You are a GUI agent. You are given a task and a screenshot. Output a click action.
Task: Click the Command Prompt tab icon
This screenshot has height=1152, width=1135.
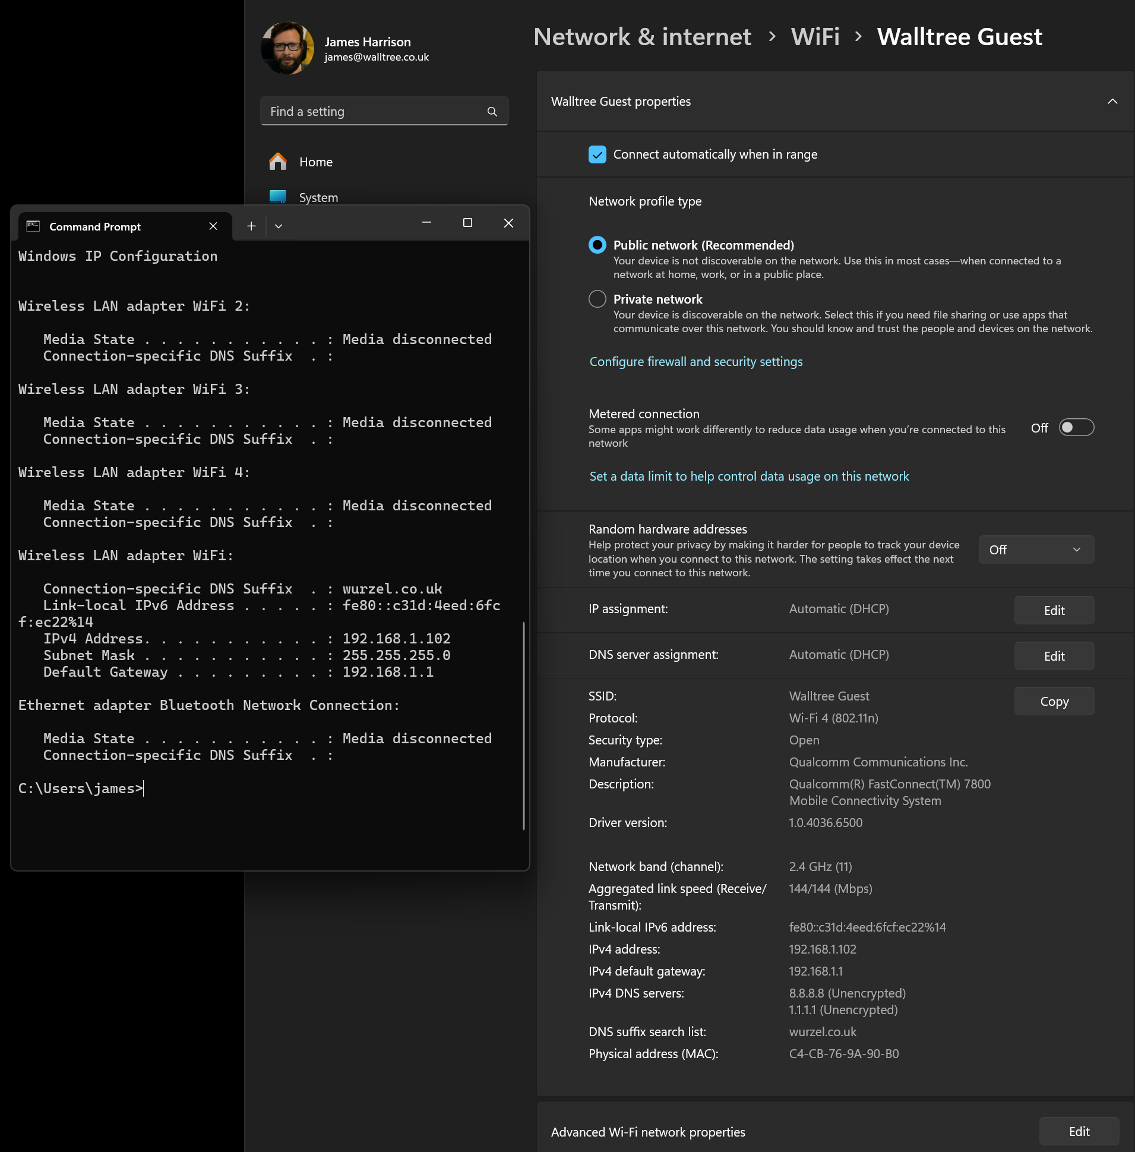(33, 226)
